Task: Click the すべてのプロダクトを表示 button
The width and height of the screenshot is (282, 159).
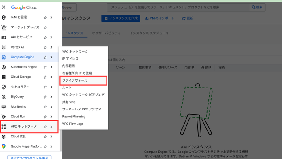Action: [29, 157]
